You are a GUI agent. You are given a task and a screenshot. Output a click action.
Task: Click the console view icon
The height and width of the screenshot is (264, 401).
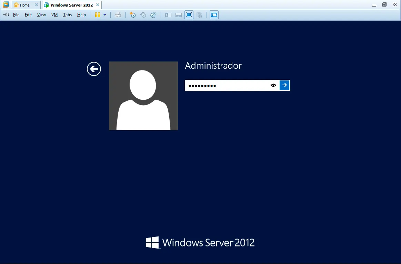(x=214, y=15)
